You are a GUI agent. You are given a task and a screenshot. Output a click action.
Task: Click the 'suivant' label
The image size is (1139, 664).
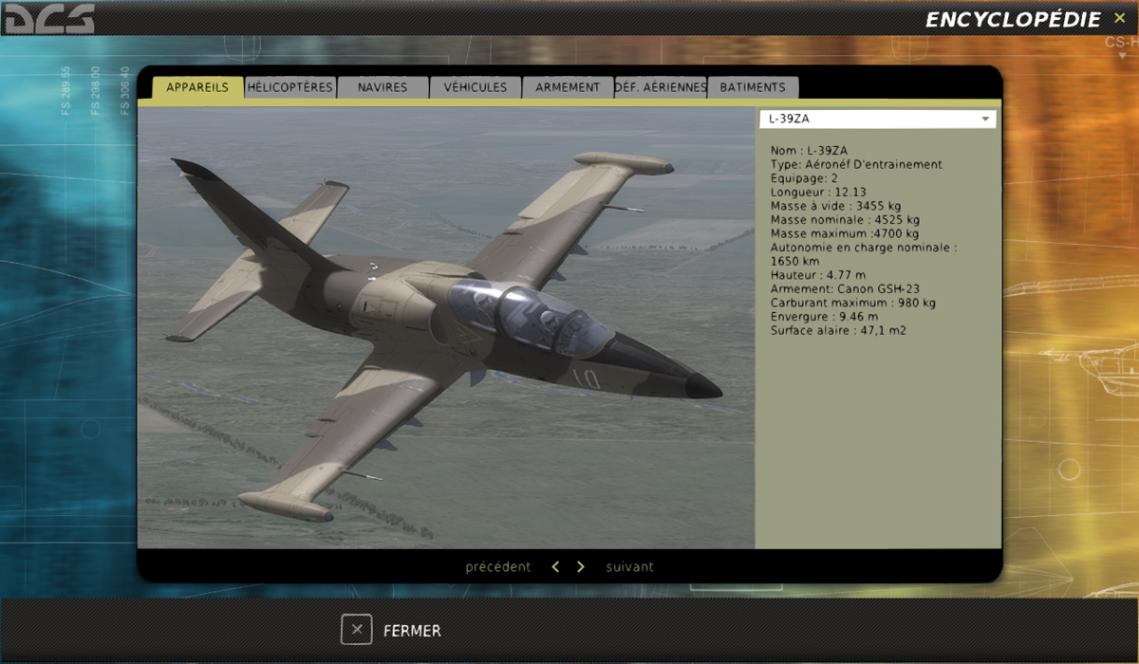click(x=630, y=567)
